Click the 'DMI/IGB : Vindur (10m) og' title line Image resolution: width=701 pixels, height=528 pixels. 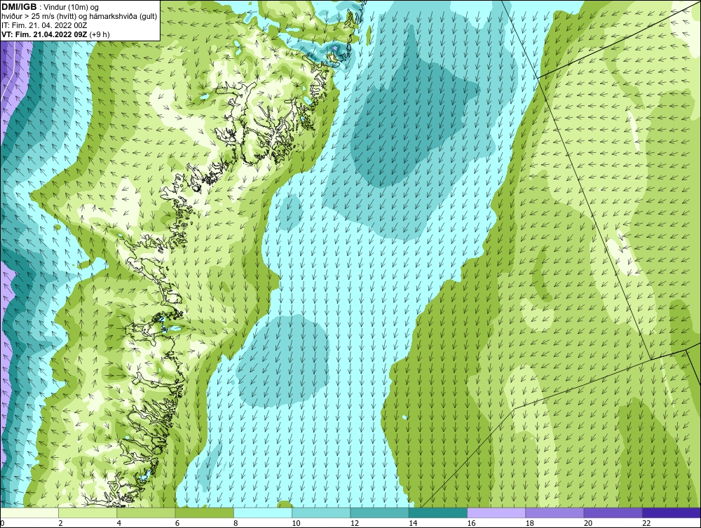click(x=50, y=7)
